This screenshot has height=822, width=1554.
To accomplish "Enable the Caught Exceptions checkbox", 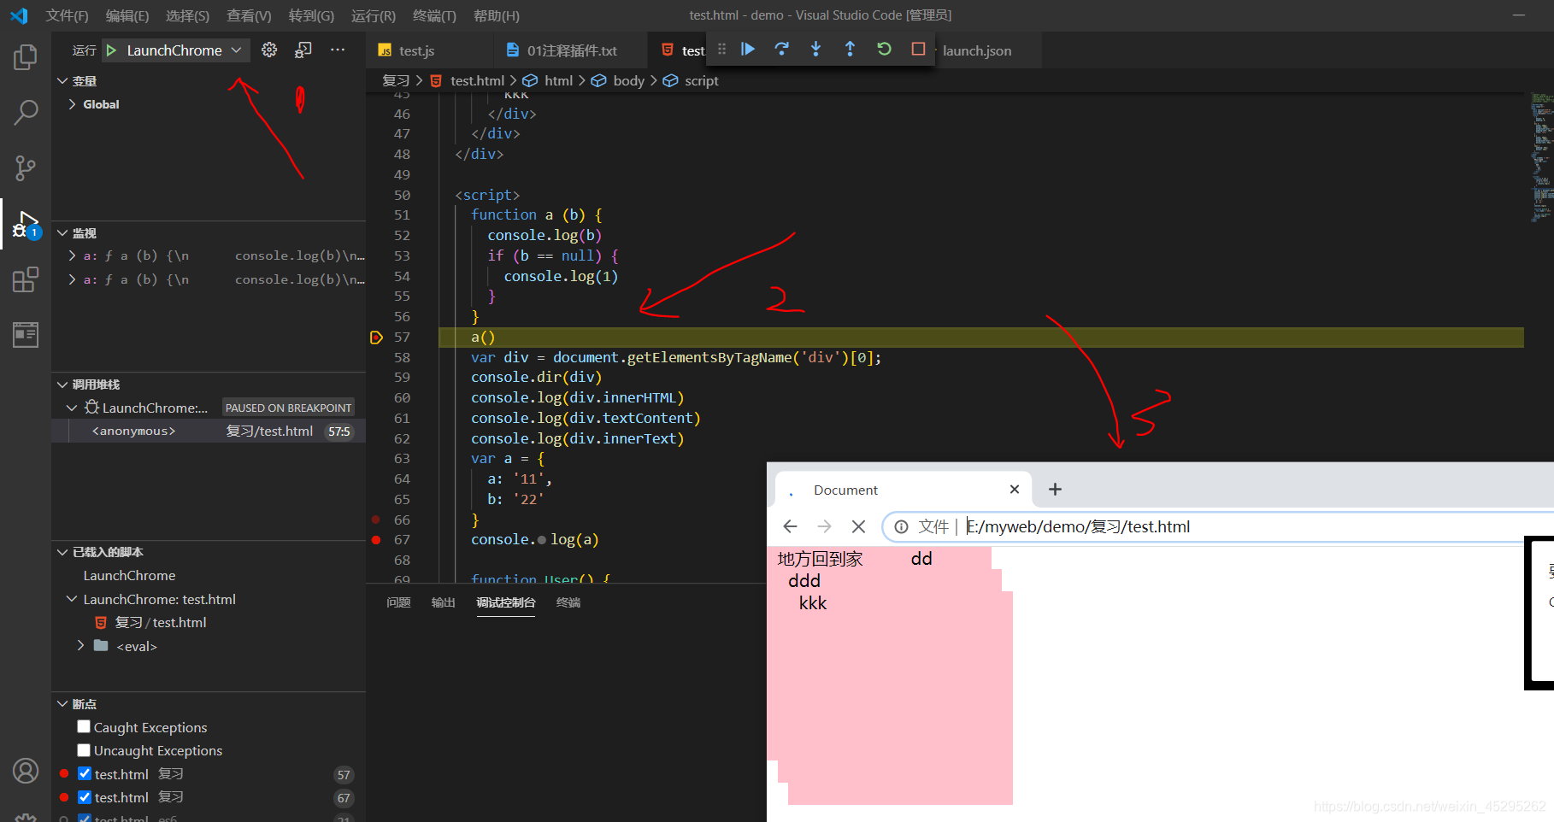I will [x=84, y=726].
